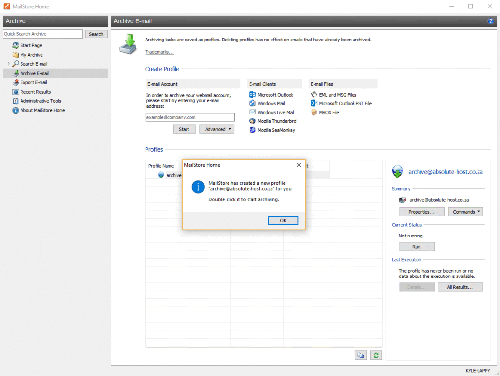Click the My Archive folder icon
Image resolution: width=500 pixels, height=376 pixels.
pyautogui.click(x=15, y=55)
